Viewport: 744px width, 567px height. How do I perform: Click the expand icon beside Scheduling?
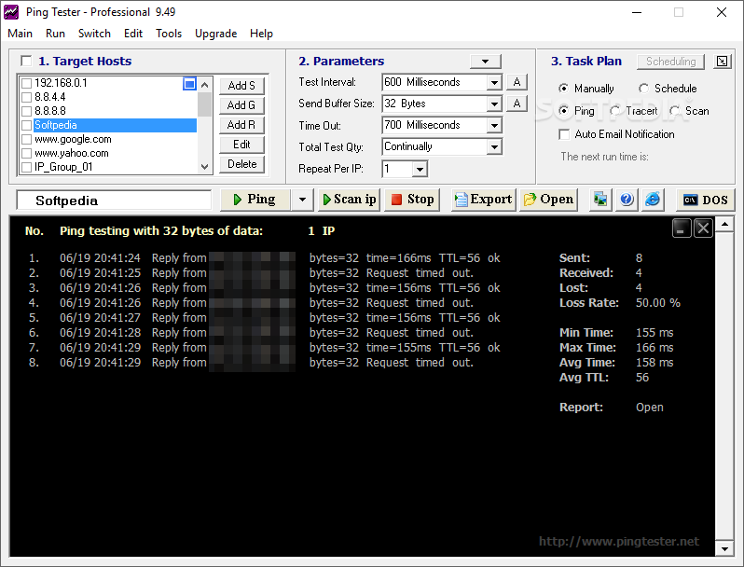point(722,62)
